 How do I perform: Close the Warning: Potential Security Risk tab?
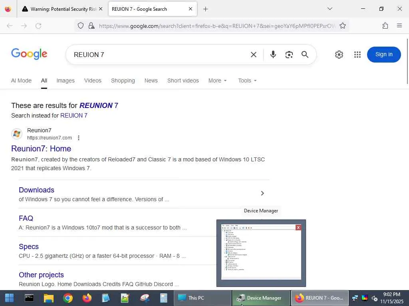(x=101, y=9)
